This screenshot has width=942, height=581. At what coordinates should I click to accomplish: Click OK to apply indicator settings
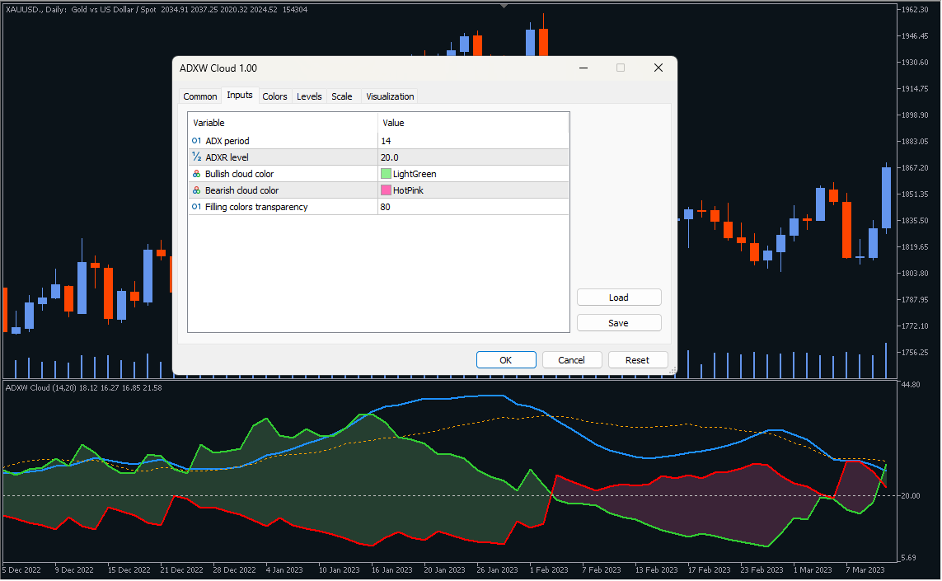[x=506, y=359]
